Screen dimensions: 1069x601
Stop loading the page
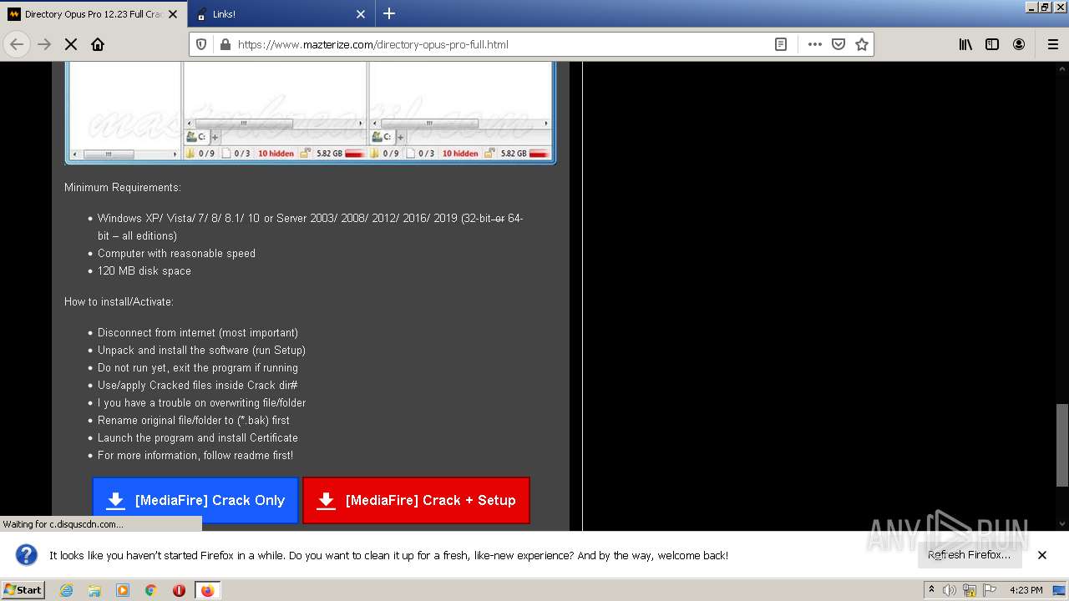71,44
